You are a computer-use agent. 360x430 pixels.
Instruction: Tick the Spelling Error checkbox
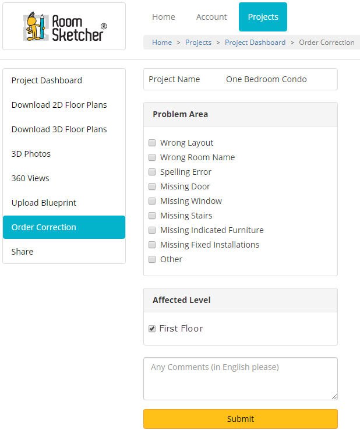coord(152,172)
